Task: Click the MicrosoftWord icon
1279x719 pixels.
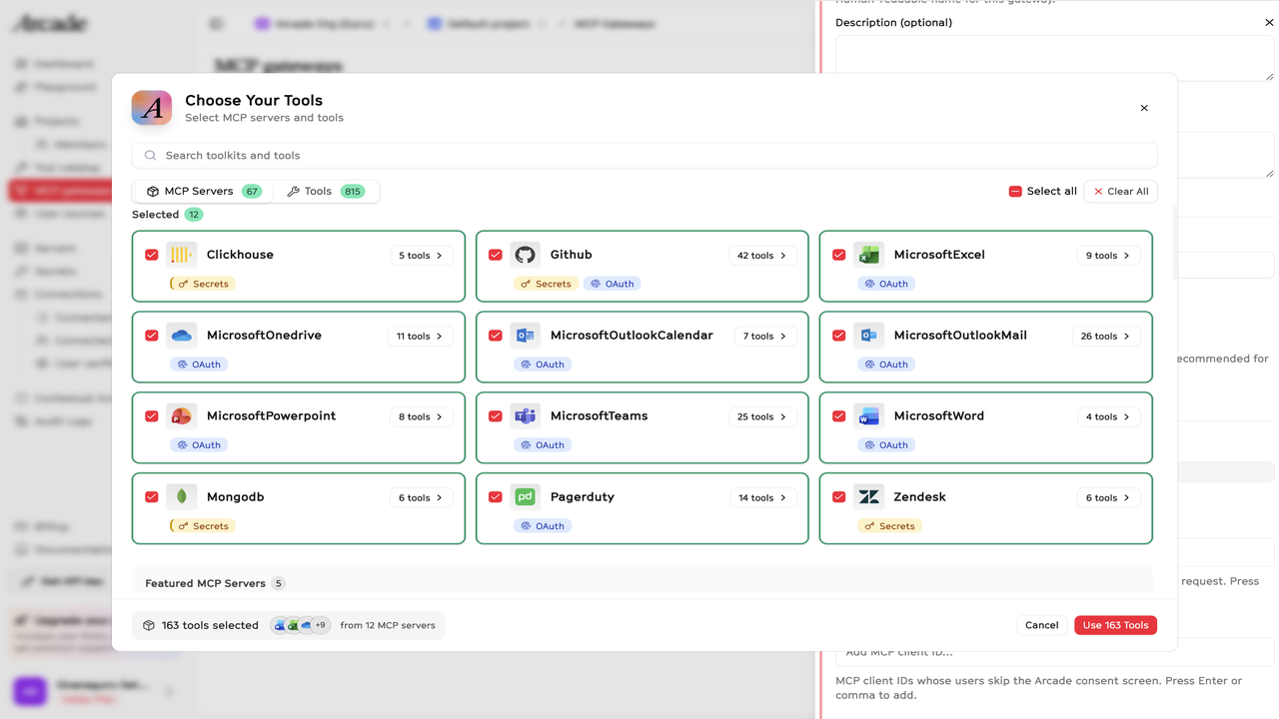Action: [x=868, y=416]
